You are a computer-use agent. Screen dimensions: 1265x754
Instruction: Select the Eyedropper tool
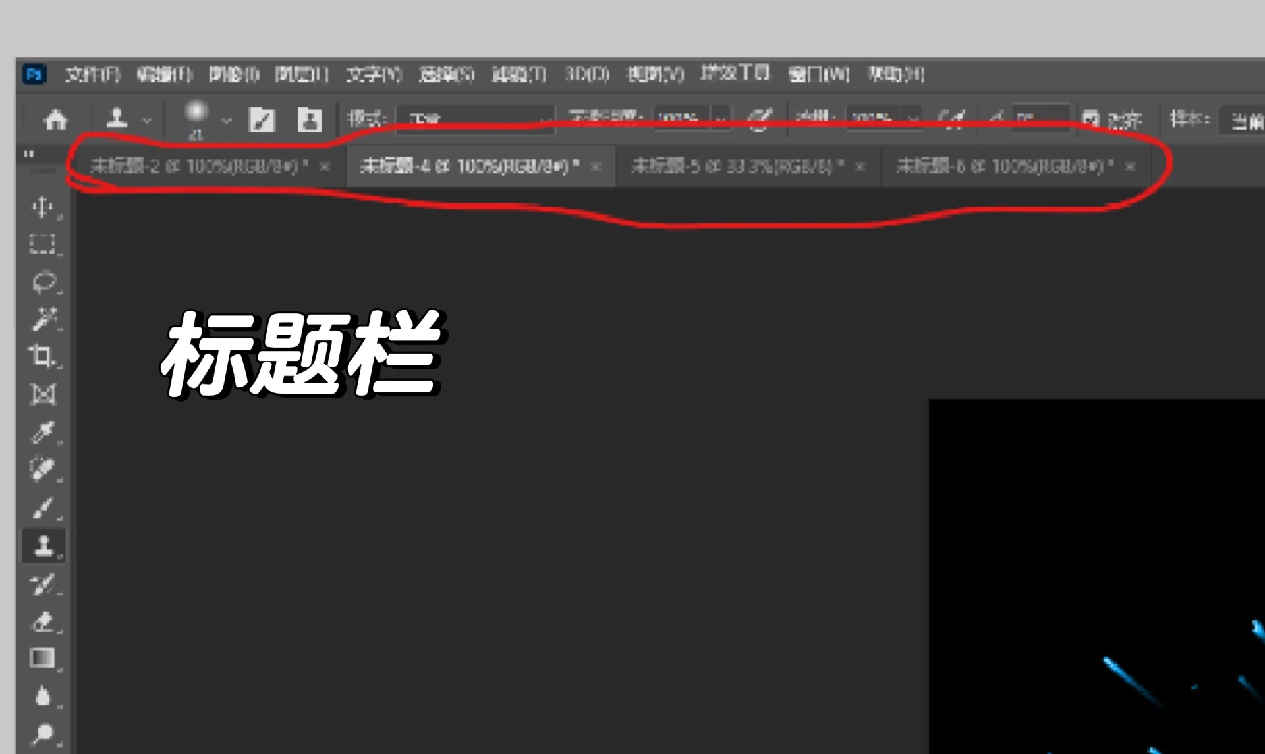pos(43,432)
